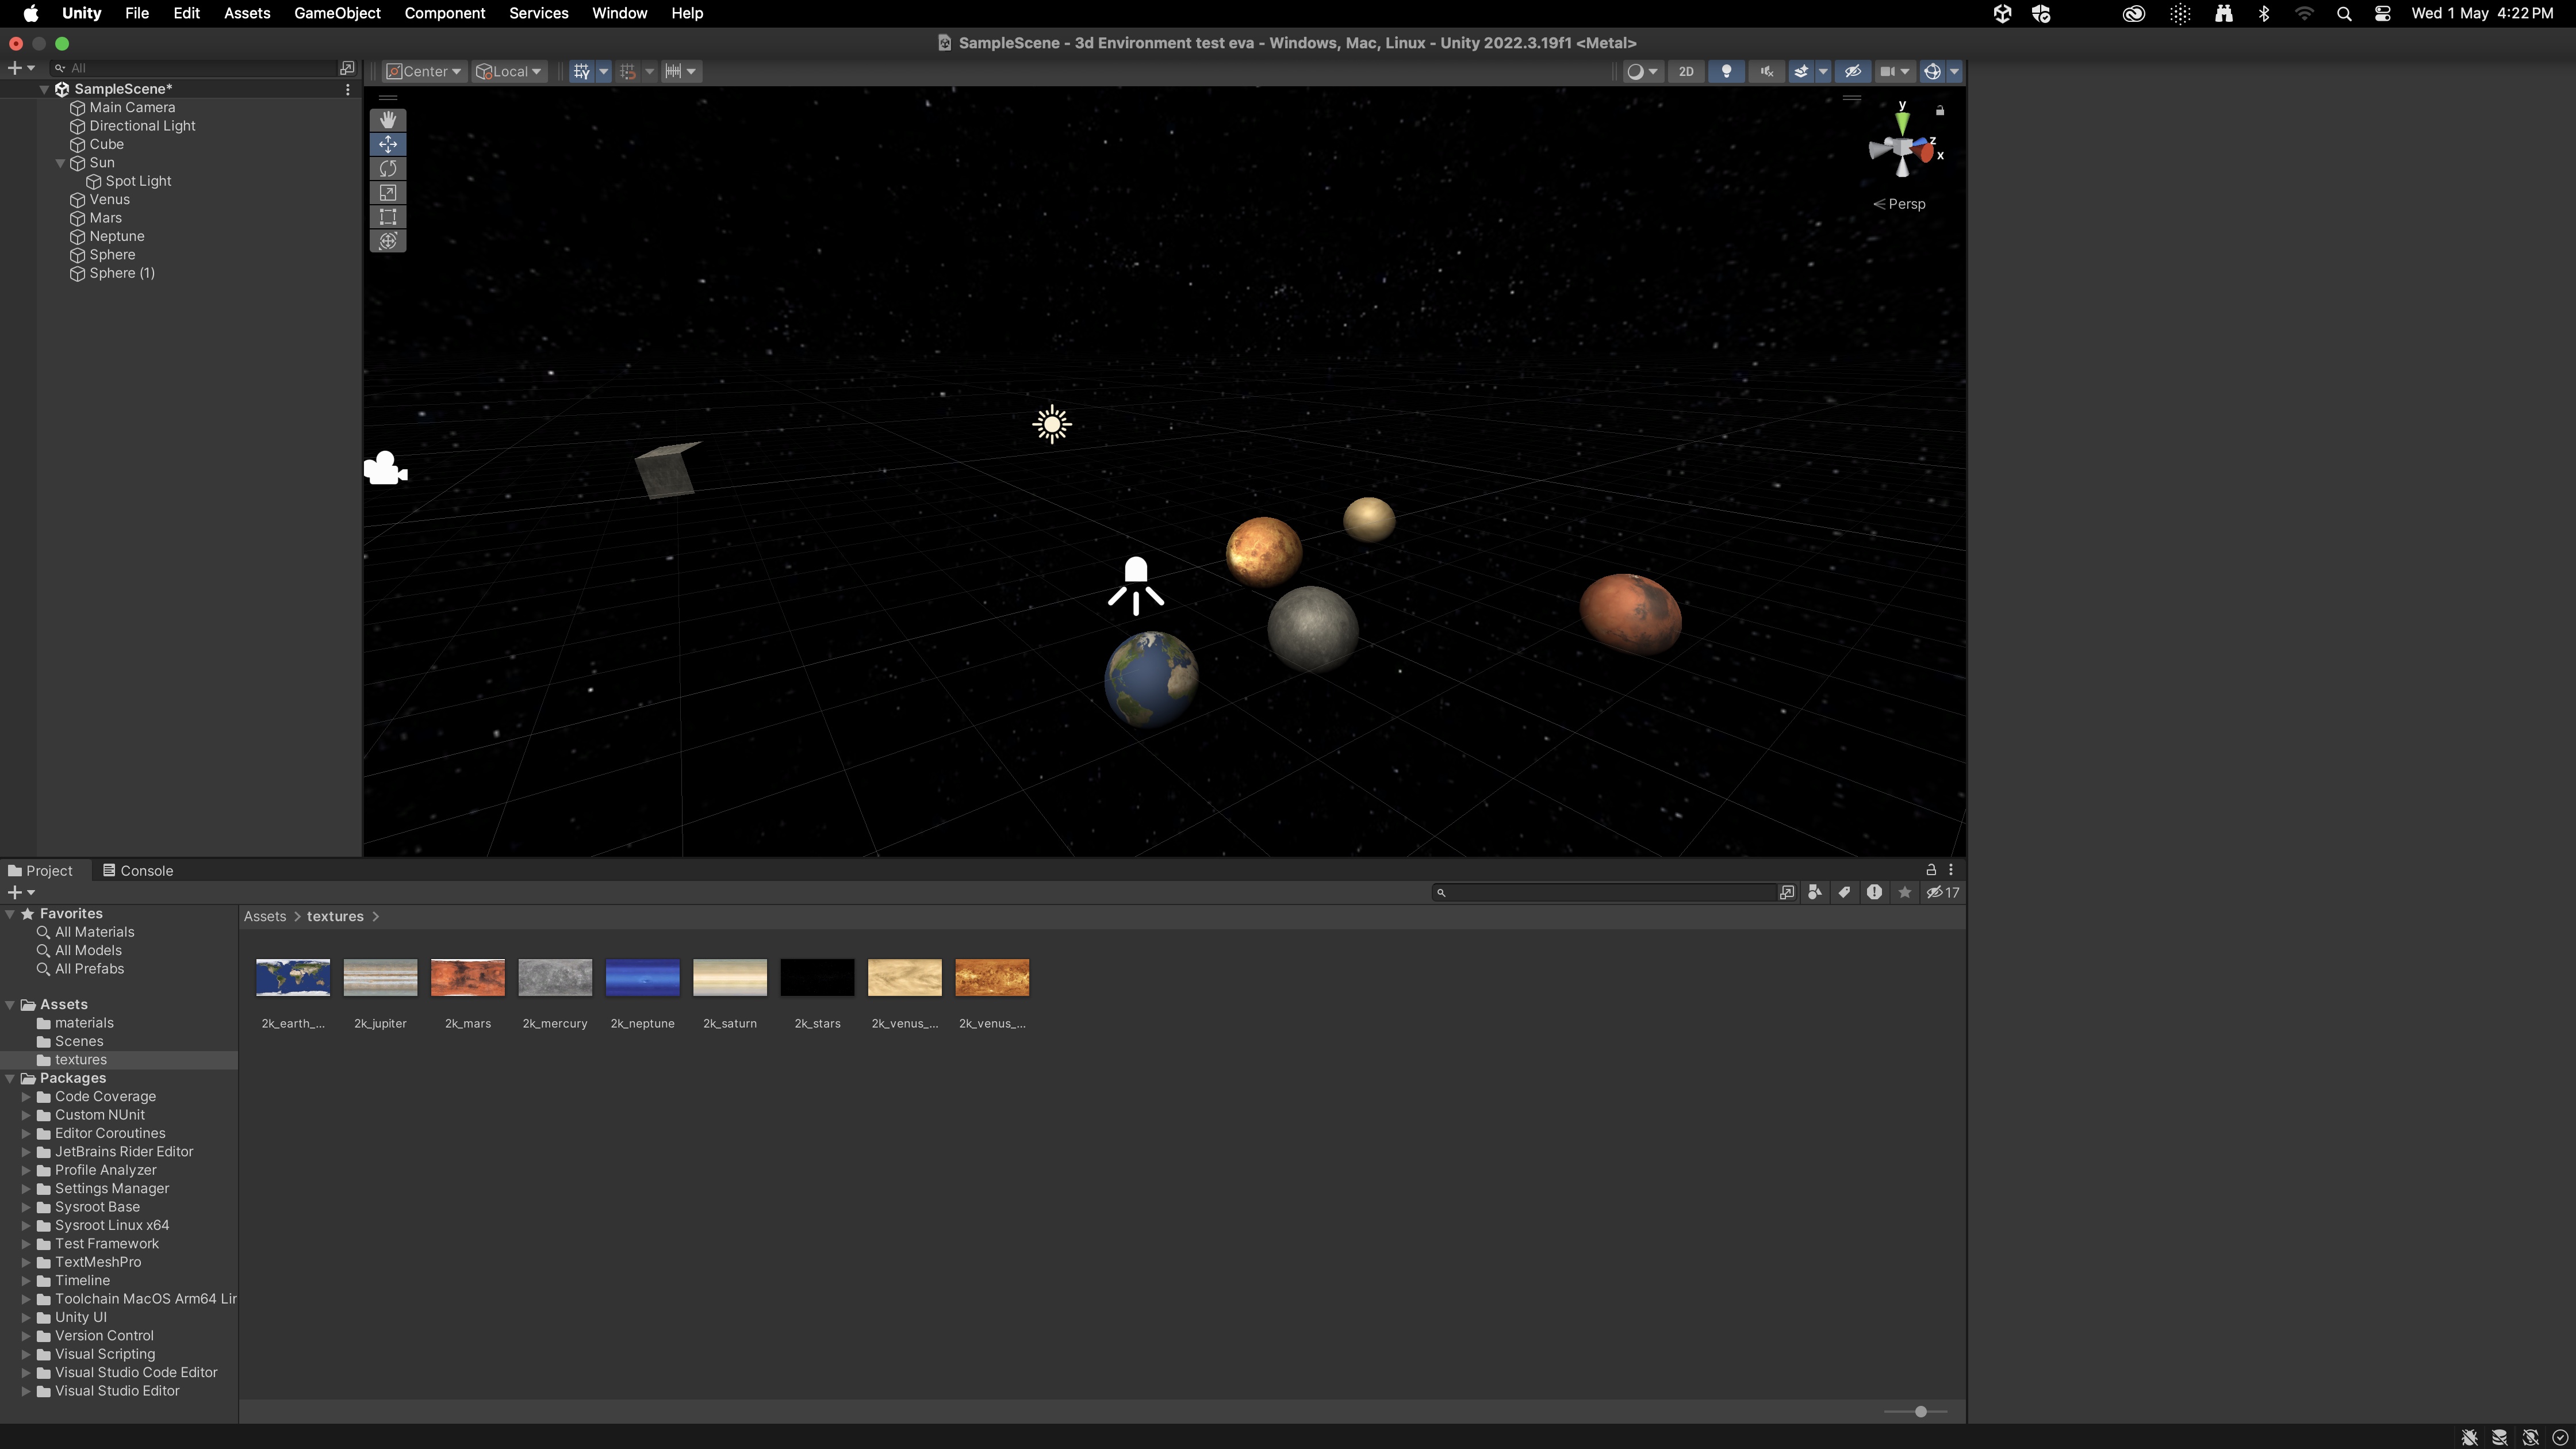The height and width of the screenshot is (1449, 2576).
Task: Click the Main Camera gizmo in scene
Action: [385, 468]
